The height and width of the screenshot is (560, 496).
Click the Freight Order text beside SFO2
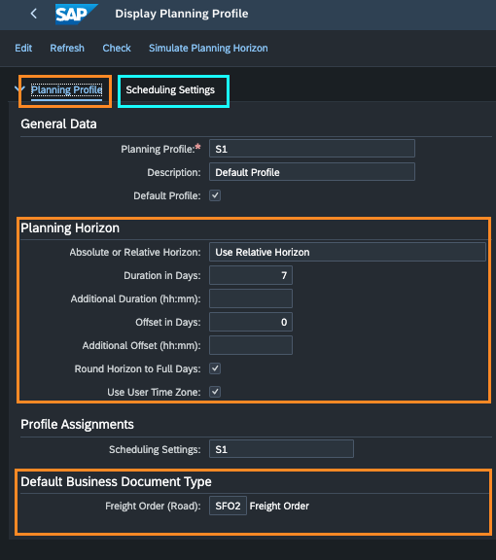pyautogui.click(x=279, y=507)
